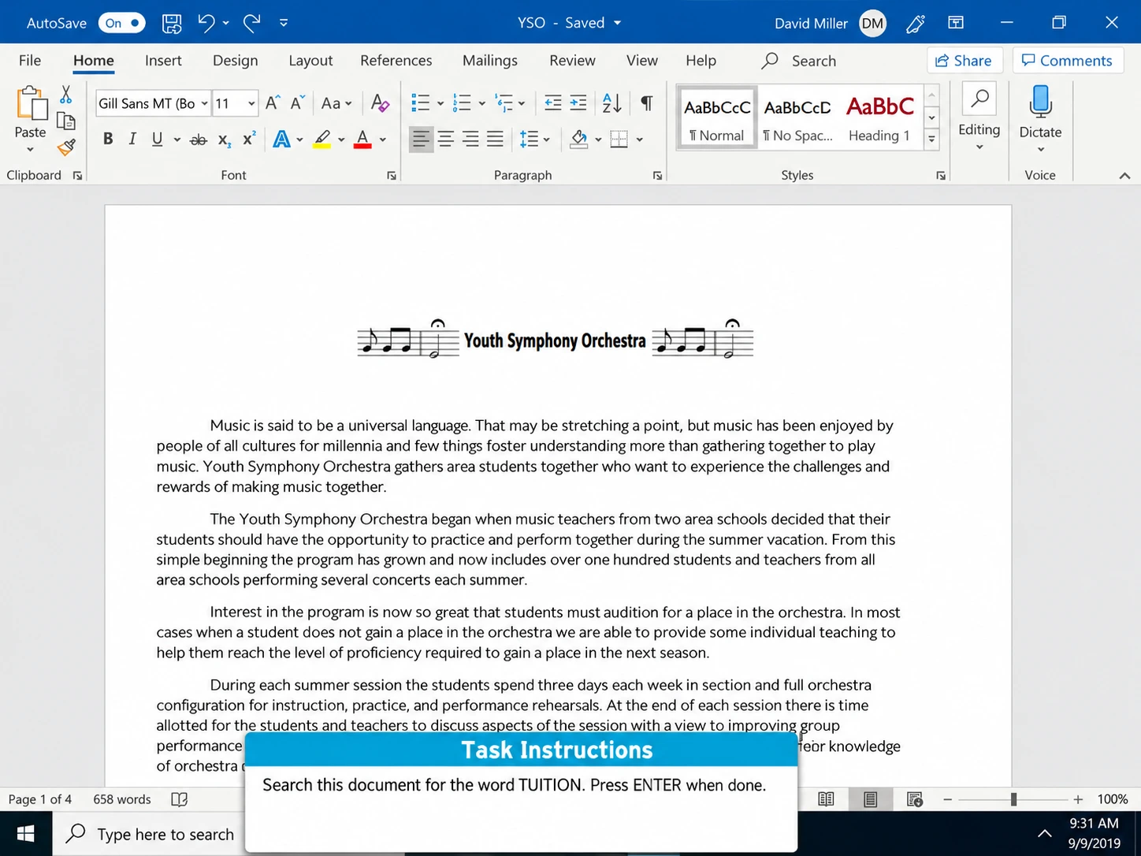Viewport: 1141px width, 856px height.
Task: Click the Increase Font Size icon
Action: pyautogui.click(x=273, y=103)
